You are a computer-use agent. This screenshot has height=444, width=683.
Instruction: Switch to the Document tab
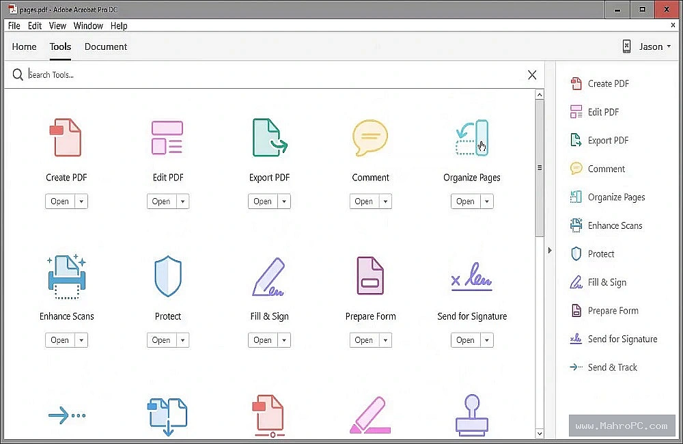pos(106,46)
